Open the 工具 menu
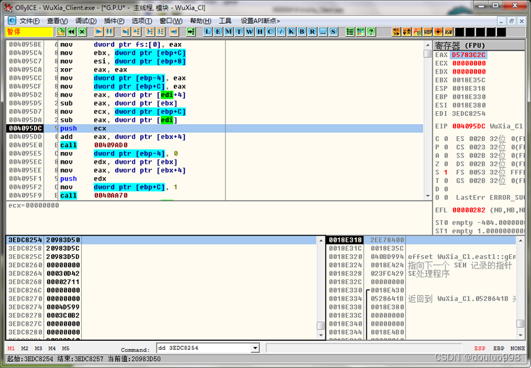 [x=225, y=21]
